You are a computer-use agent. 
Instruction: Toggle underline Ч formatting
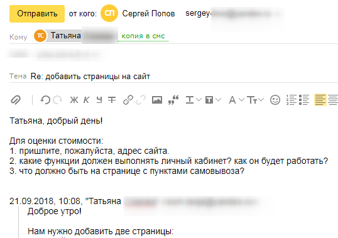pyautogui.click(x=99, y=100)
